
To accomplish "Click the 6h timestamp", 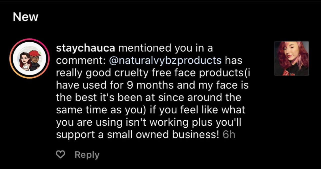I will pyautogui.click(x=228, y=135).
